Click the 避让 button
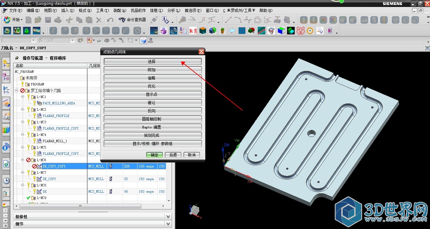Image resolution: width=430 pixels, height=229 pixels. pyautogui.click(x=153, y=103)
